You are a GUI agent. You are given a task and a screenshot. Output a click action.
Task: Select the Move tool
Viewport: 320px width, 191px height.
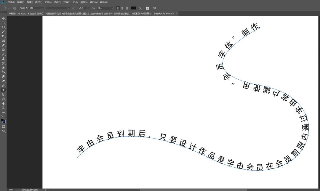pos(4,18)
